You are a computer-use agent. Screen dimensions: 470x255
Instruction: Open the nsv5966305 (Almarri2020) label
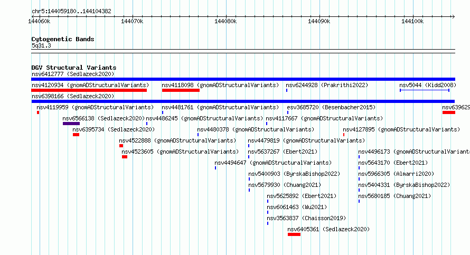[396, 174]
